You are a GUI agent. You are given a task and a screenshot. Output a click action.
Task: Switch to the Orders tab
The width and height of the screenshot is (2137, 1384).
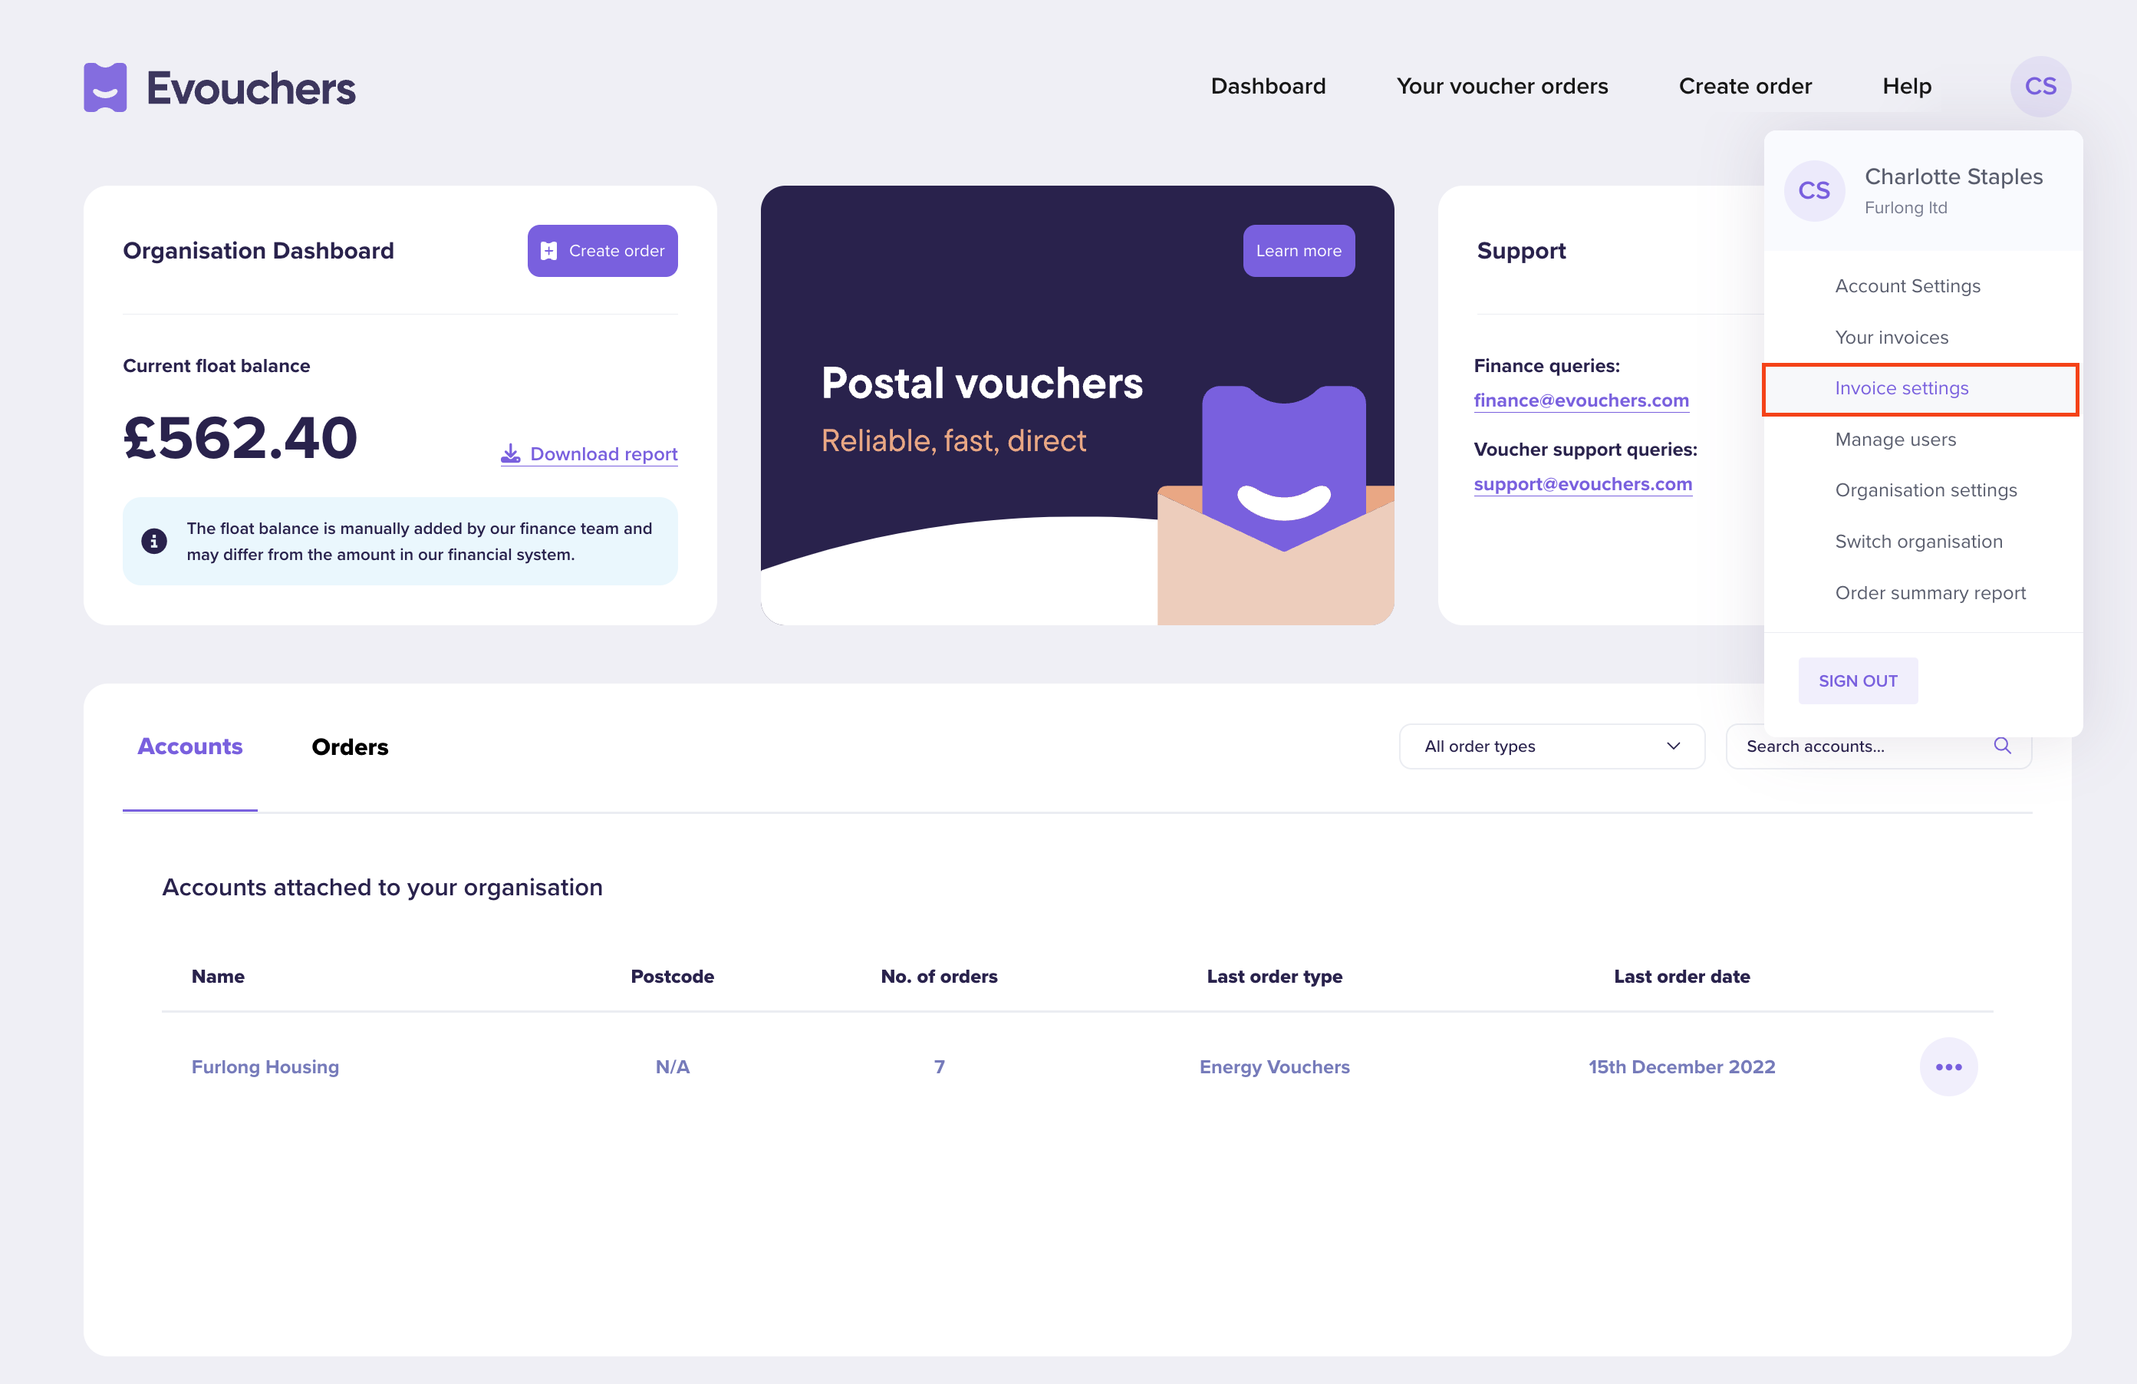pos(349,746)
